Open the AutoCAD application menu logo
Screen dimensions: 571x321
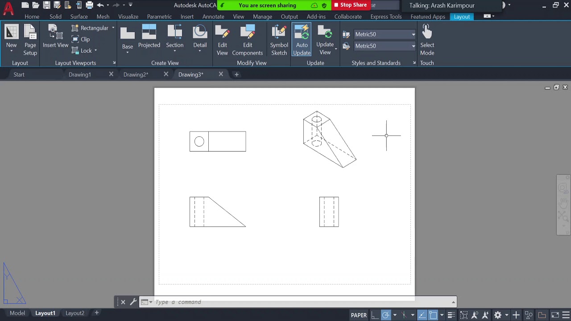coord(8,8)
